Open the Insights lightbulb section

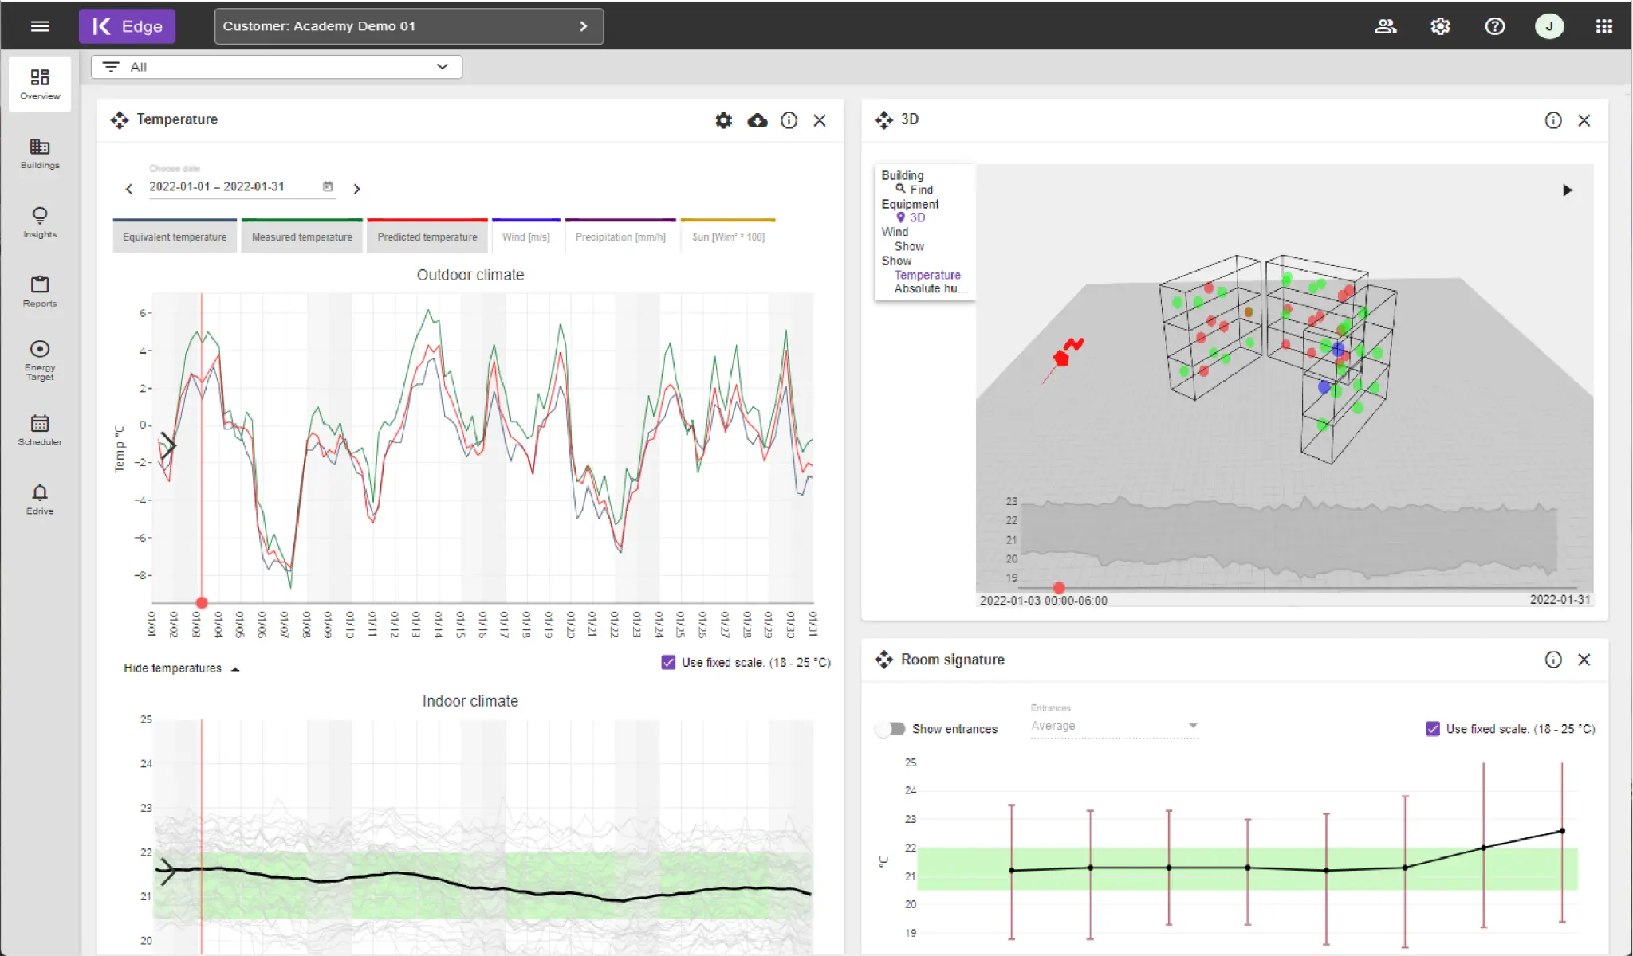(x=40, y=222)
